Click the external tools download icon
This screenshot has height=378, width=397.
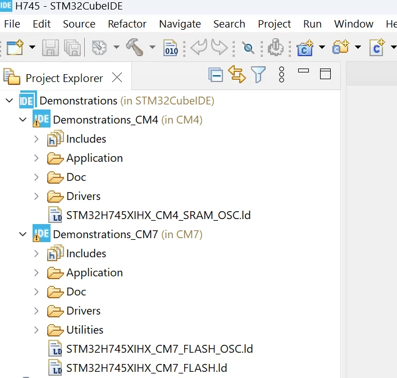(276, 47)
